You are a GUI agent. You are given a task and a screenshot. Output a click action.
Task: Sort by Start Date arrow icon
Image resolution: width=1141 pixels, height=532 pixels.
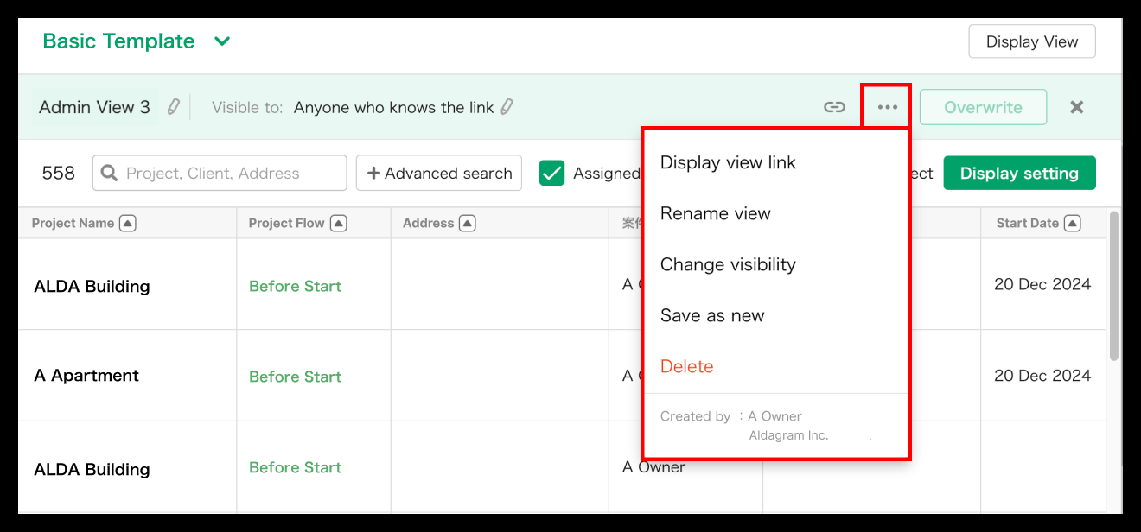(x=1072, y=223)
